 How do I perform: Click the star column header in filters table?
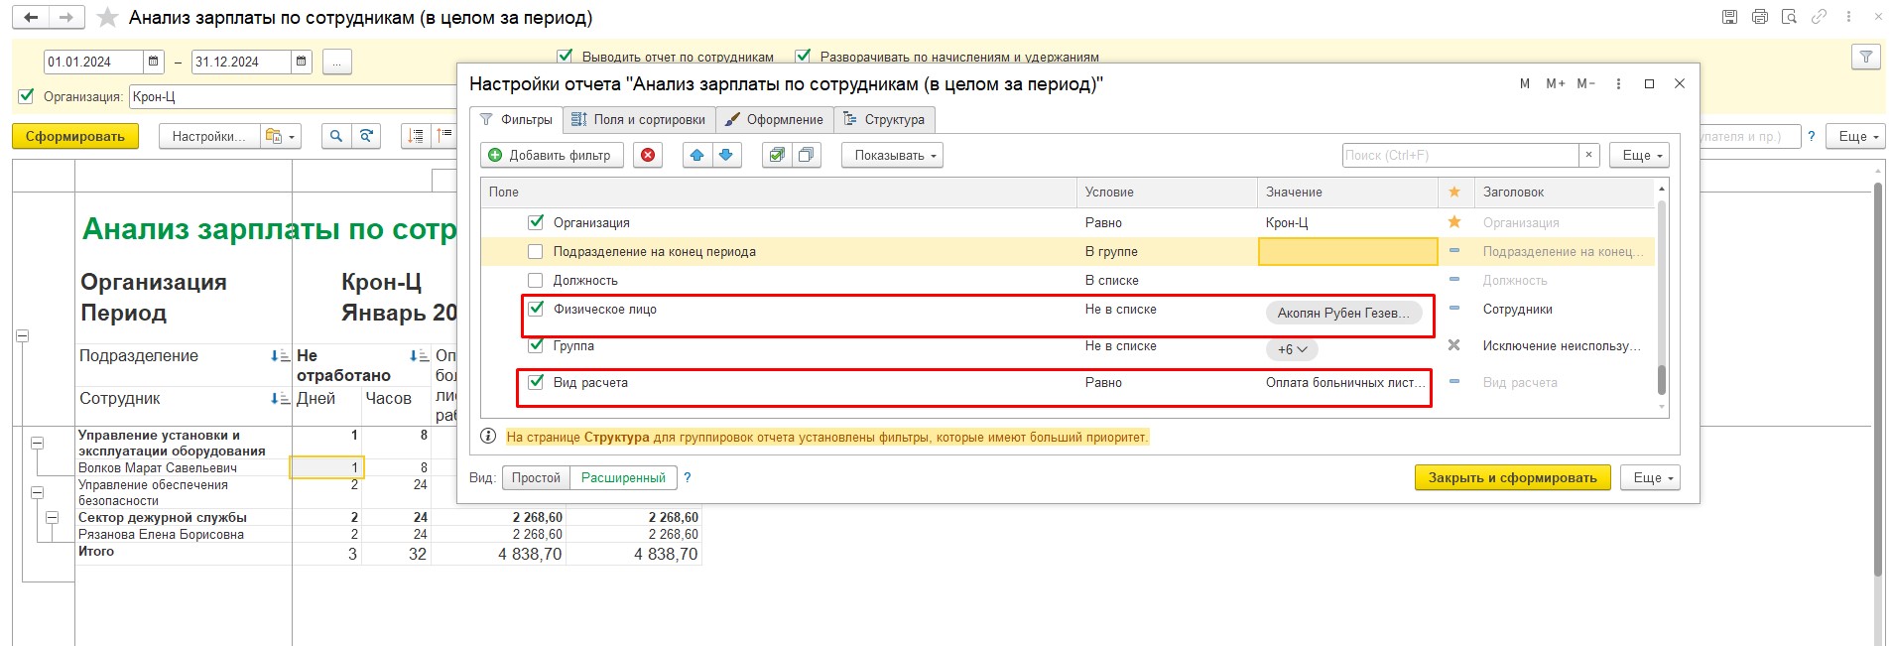(1454, 192)
